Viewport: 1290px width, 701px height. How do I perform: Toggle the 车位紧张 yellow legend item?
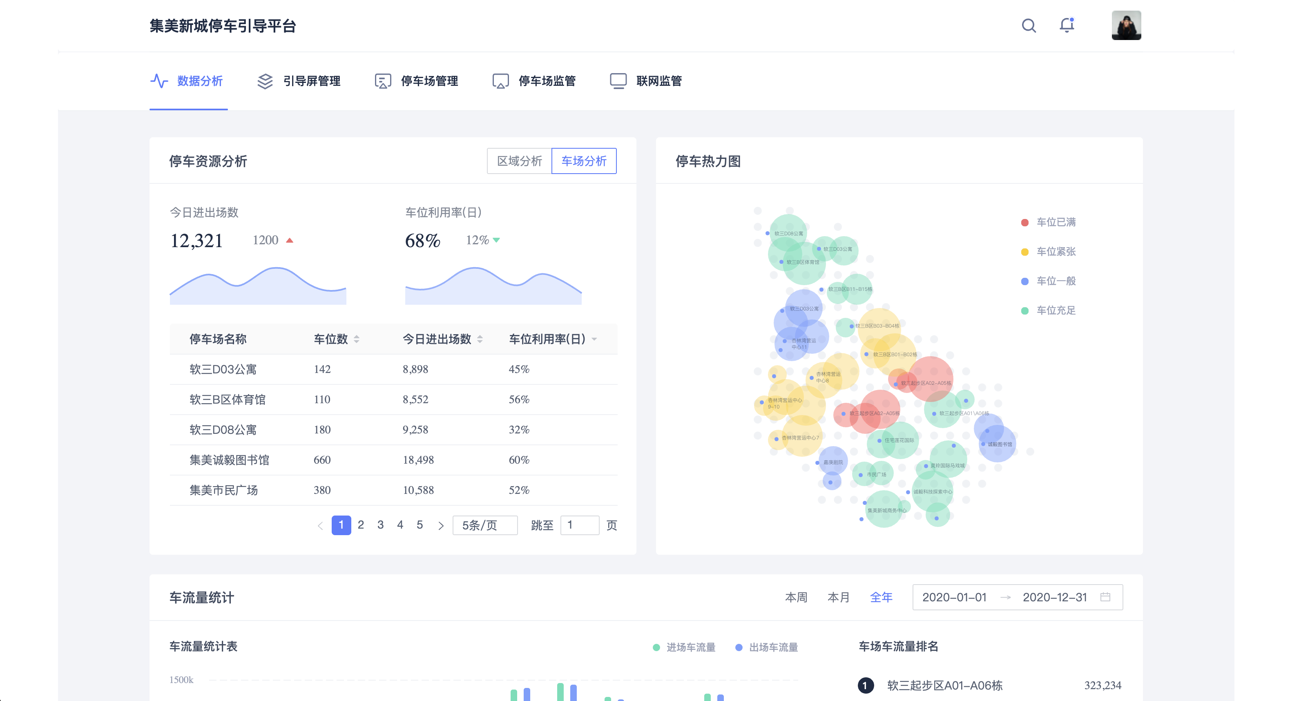[x=1049, y=251]
